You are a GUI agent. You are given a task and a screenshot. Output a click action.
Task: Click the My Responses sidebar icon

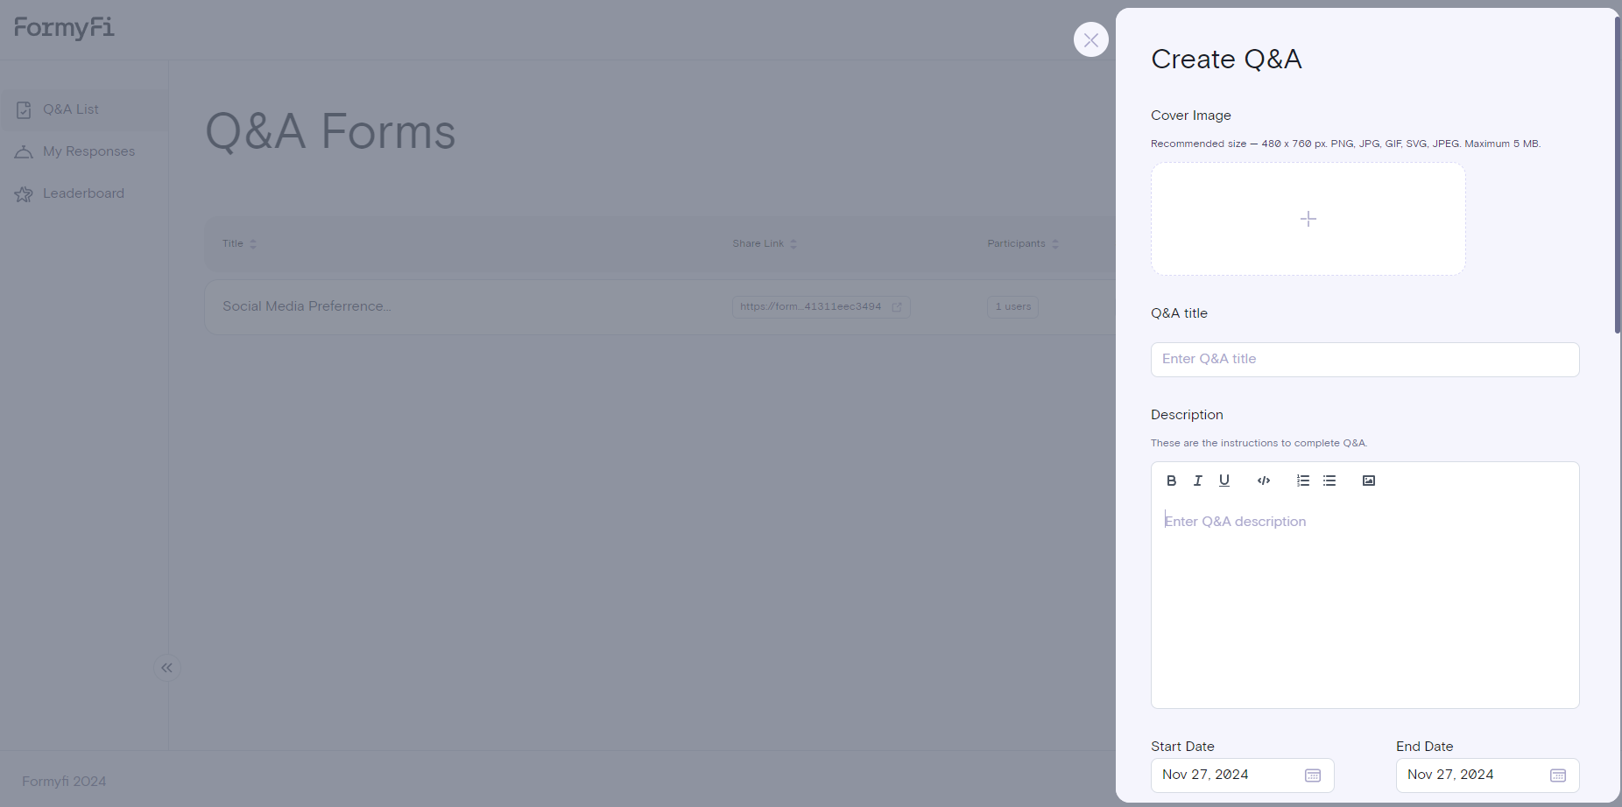coord(24,152)
